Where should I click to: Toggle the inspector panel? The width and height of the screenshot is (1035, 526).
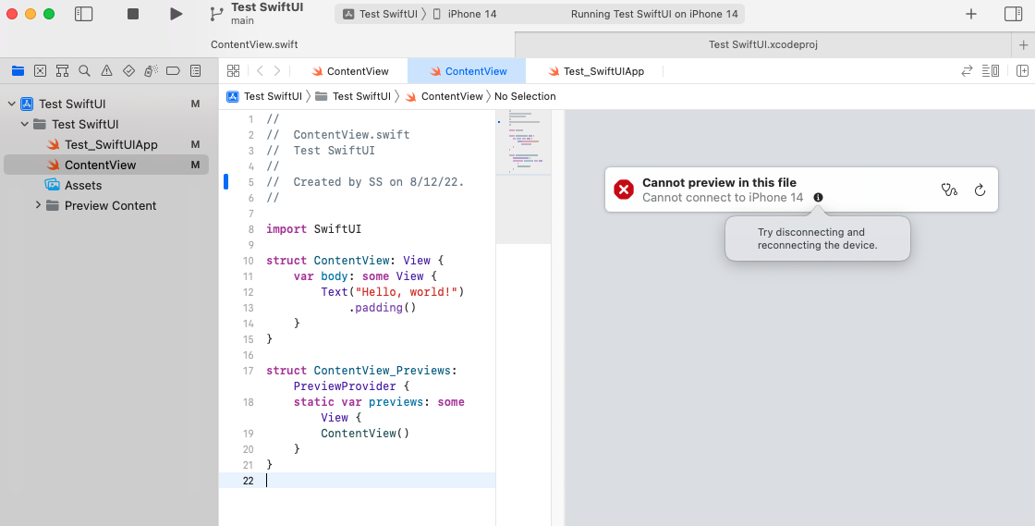pyautogui.click(x=1013, y=14)
